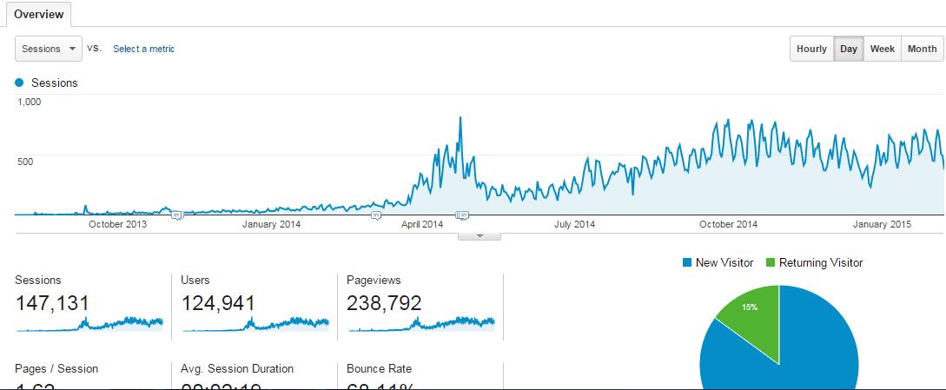Click the Sessions legend dot
This screenshot has width=946, height=390.
[20, 83]
